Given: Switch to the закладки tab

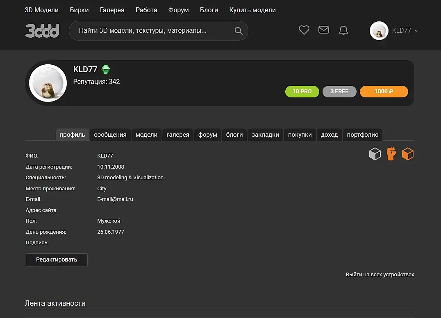Looking at the screenshot, I should pyautogui.click(x=265, y=135).
